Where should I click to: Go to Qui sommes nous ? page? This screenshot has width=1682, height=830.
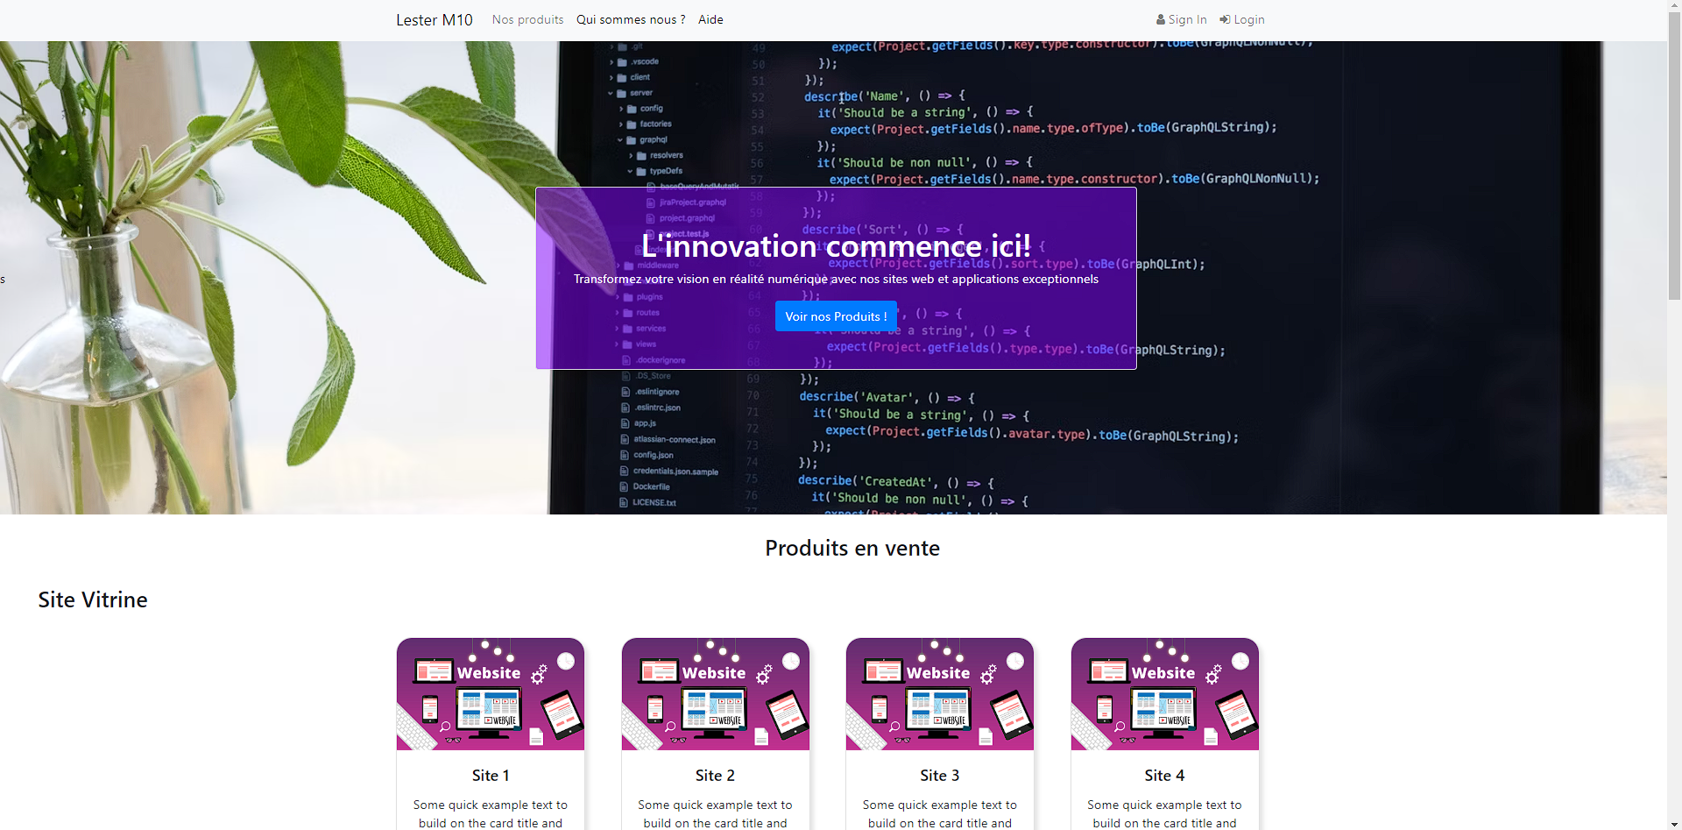(631, 19)
